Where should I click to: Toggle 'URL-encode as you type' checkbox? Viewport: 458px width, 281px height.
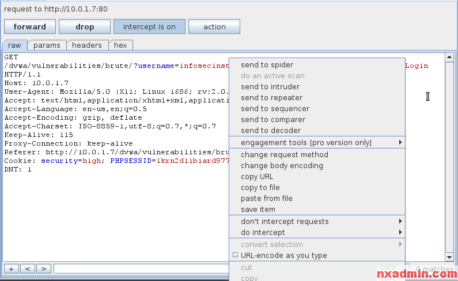(236, 255)
